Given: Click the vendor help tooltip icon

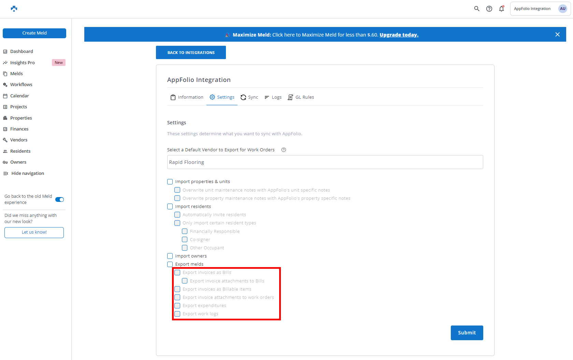Looking at the screenshot, I should pos(284,150).
